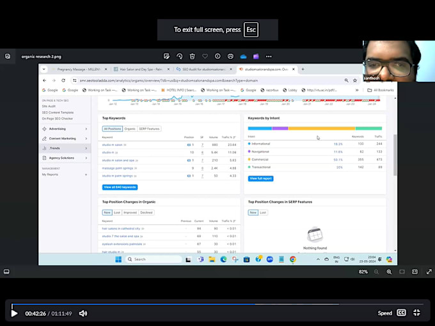Click View full report button
Screen dimensions: 435x326
260,178
